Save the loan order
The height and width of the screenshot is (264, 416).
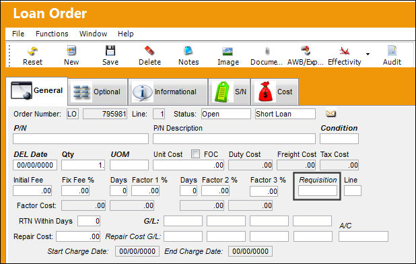click(110, 56)
